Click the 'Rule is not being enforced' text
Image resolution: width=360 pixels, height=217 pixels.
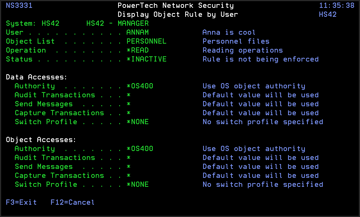tap(260, 59)
